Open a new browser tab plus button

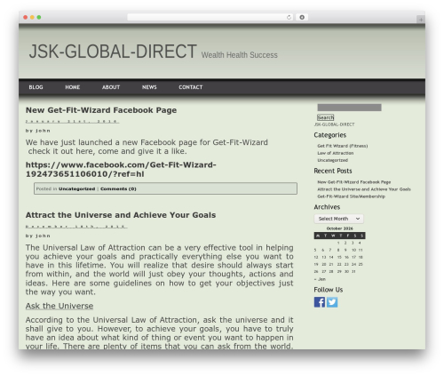(x=421, y=20)
